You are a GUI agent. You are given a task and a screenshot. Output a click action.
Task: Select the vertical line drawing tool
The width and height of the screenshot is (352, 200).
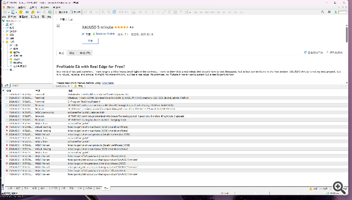(153, 12)
